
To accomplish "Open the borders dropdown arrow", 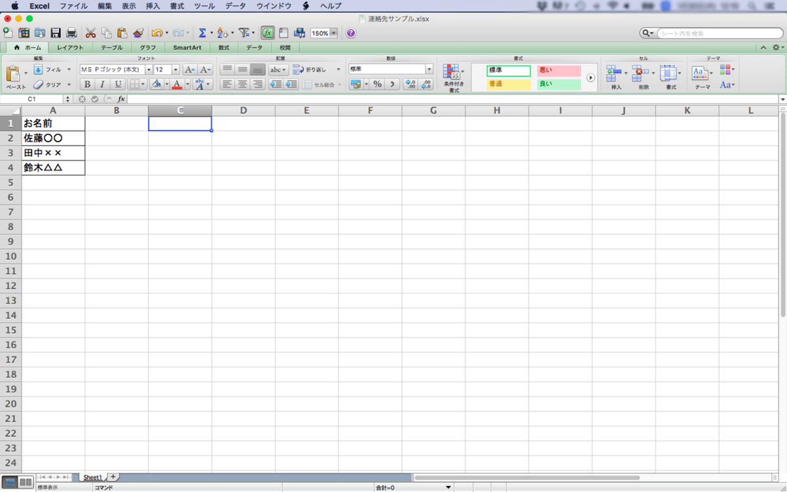I will coord(144,84).
